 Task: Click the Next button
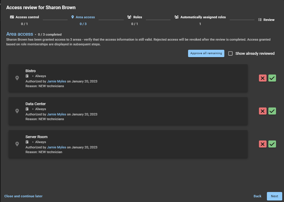(274, 196)
